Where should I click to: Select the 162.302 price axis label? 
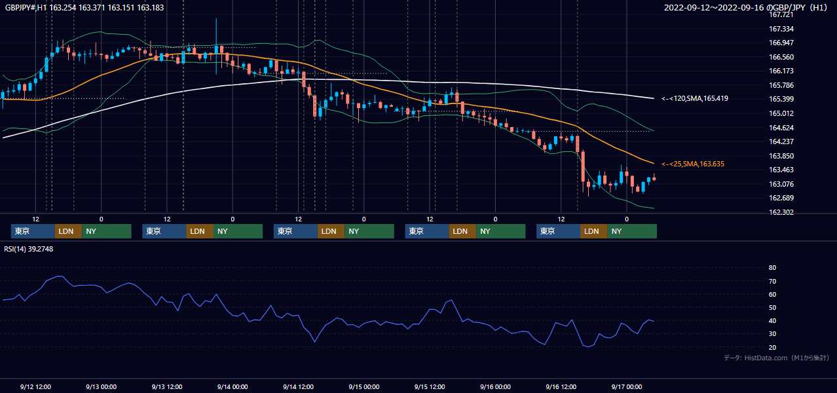point(781,212)
